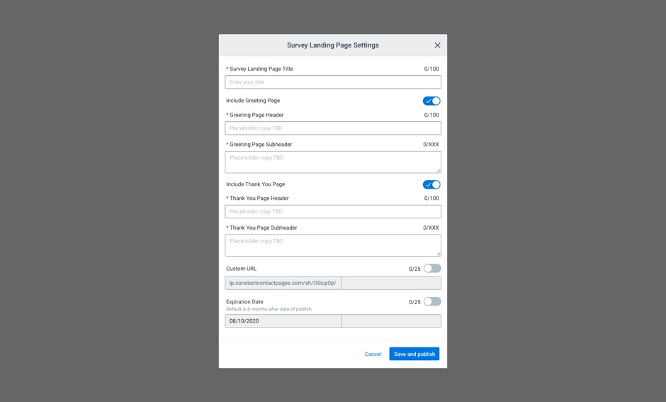Click the empty field beside the expiration date
The height and width of the screenshot is (402, 666).
391,321
